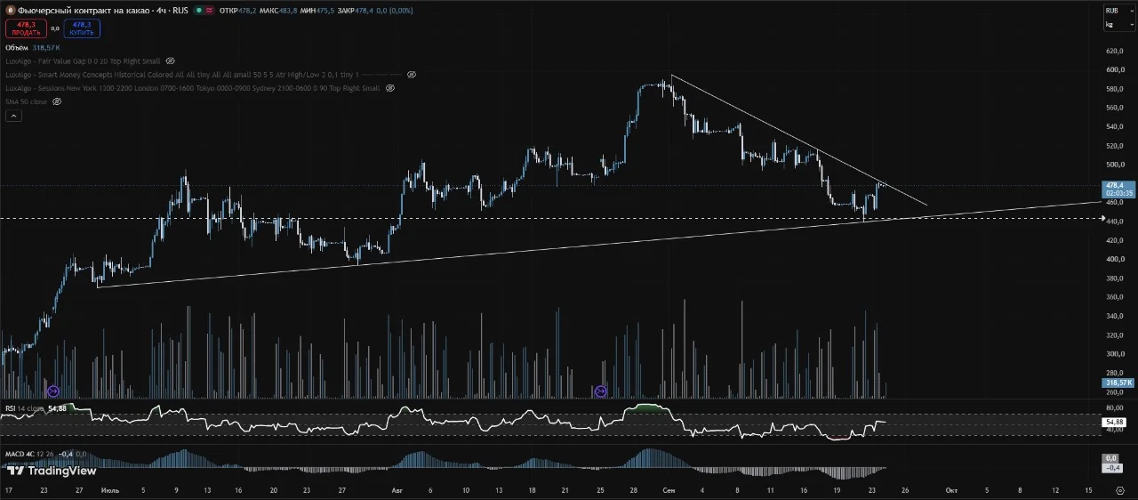Click the Сен label on time axis

(668, 490)
